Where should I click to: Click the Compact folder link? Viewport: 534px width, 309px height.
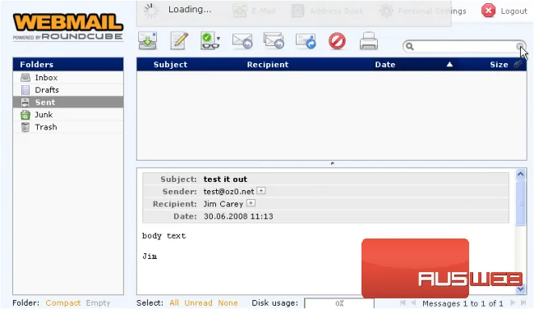(63, 303)
